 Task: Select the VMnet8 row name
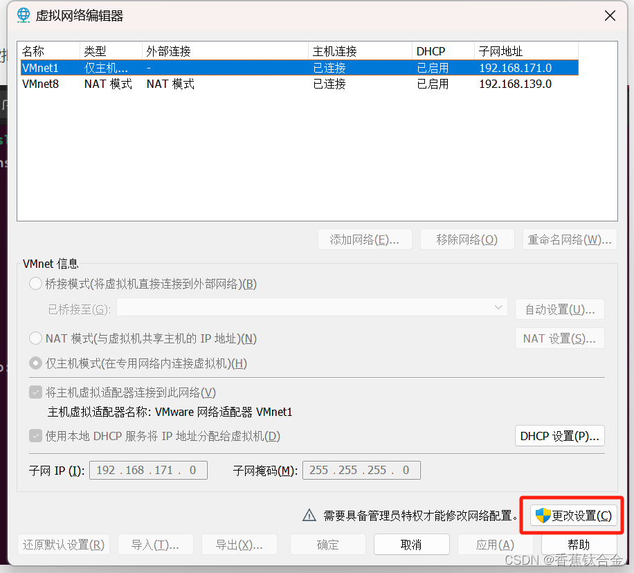pyautogui.click(x=40, y=84)
